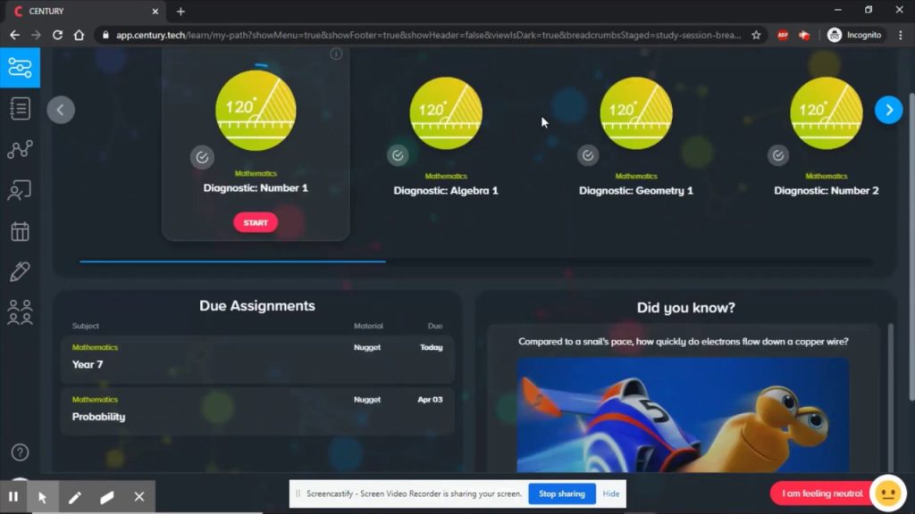Open the My Path sidebar icon
Image resolution: width=915 pixels, height=514 pixels.
(x=20, y=68)
